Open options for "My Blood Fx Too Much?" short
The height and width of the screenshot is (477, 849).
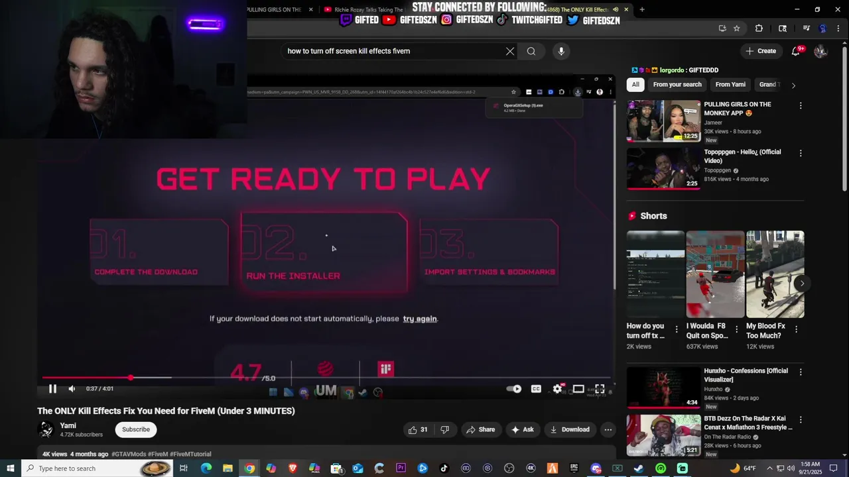tap(796, 329)
